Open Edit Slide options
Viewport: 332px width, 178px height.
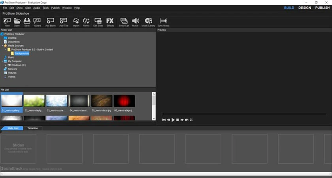(x=98, y=22)
